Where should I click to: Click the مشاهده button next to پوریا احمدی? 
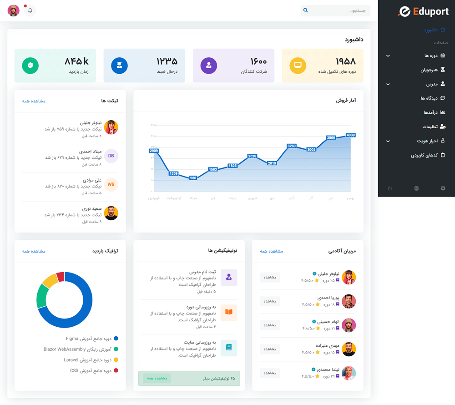[270, 301]
